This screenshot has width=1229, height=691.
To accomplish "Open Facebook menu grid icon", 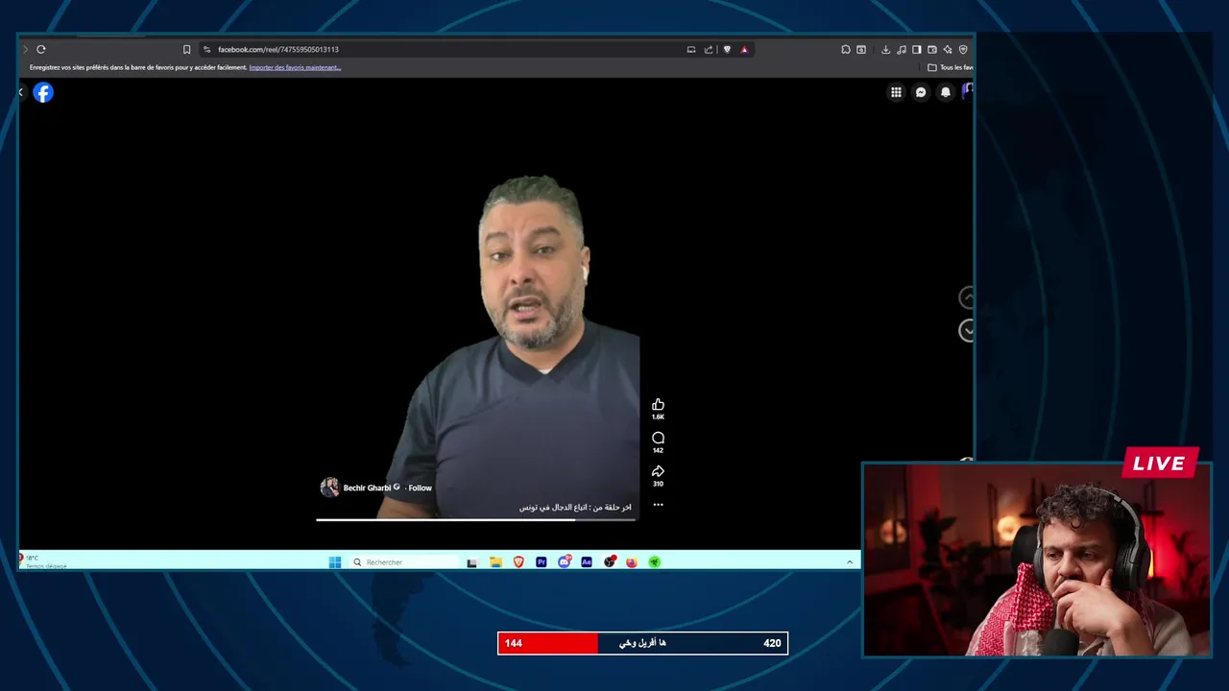I will [x=896, y=92].
